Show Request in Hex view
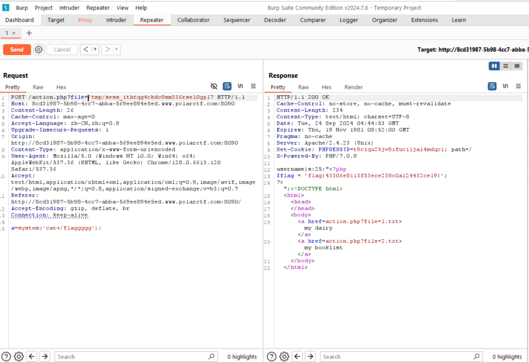Viewport: 529px width, 362px height. (61, 87)
